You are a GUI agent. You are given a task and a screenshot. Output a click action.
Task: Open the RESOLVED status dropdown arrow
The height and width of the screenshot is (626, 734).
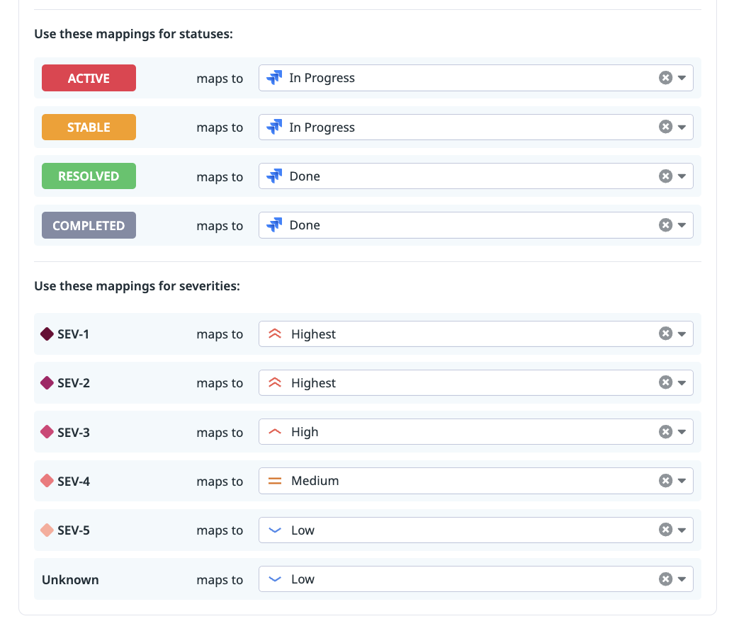click(682, 176)
